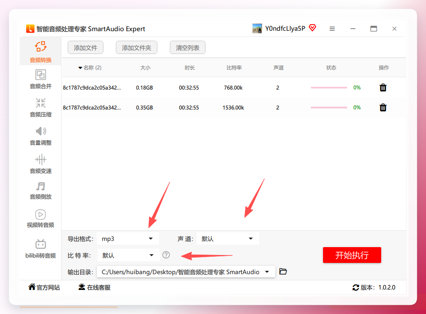Open the 音频变速 audio speed module
426x314 pixels.
click(x=40, y=164)
